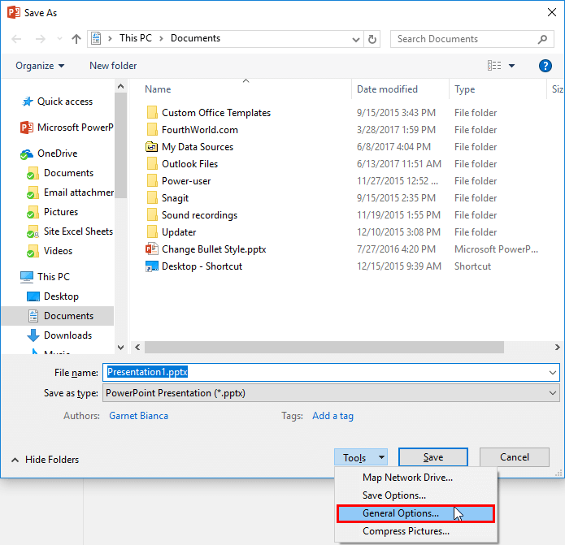The width and height of the screenshot is (565, 545).
Task: Open the change view dropdown
Action: (511, 66)
